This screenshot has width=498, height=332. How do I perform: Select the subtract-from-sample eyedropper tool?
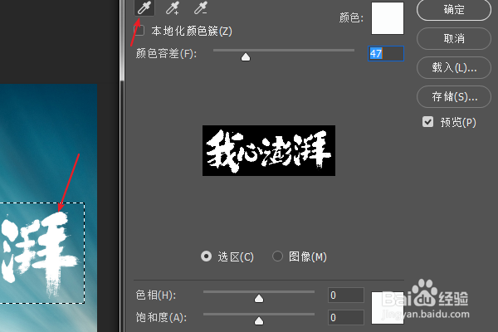click(x=201, y=7)
